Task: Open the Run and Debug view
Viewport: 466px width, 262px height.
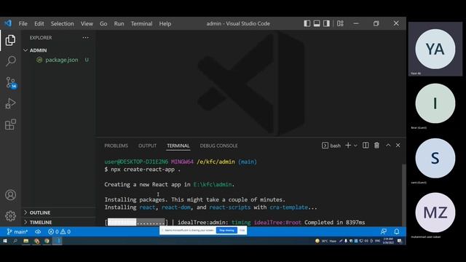Action: click(x=10, y=103)
